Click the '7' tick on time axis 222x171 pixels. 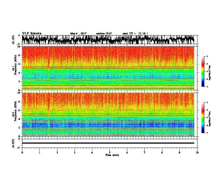coord(145,152)
